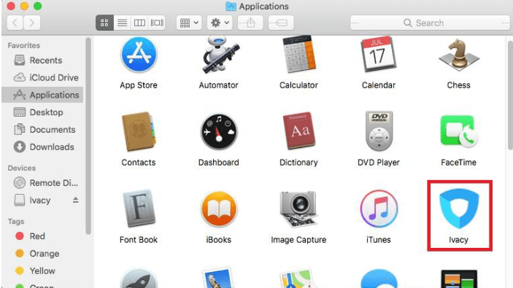Click the main window vertical scrollbar
This screenshot has height=288, width=513.
510,95
